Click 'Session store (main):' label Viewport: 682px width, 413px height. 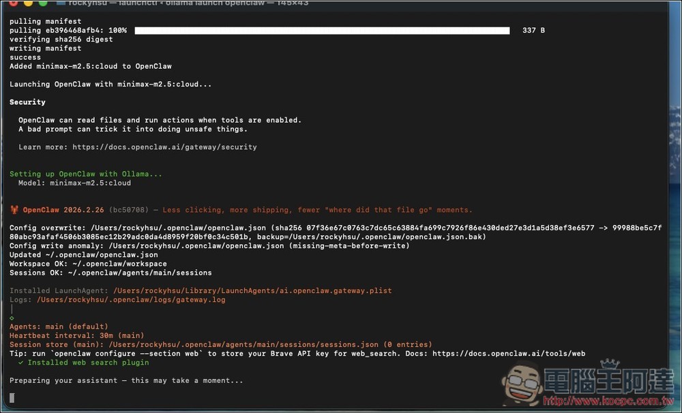57,344
